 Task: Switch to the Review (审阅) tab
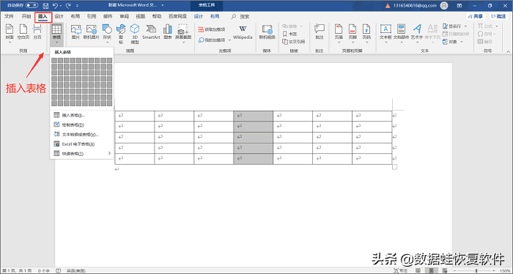(124, 16)
